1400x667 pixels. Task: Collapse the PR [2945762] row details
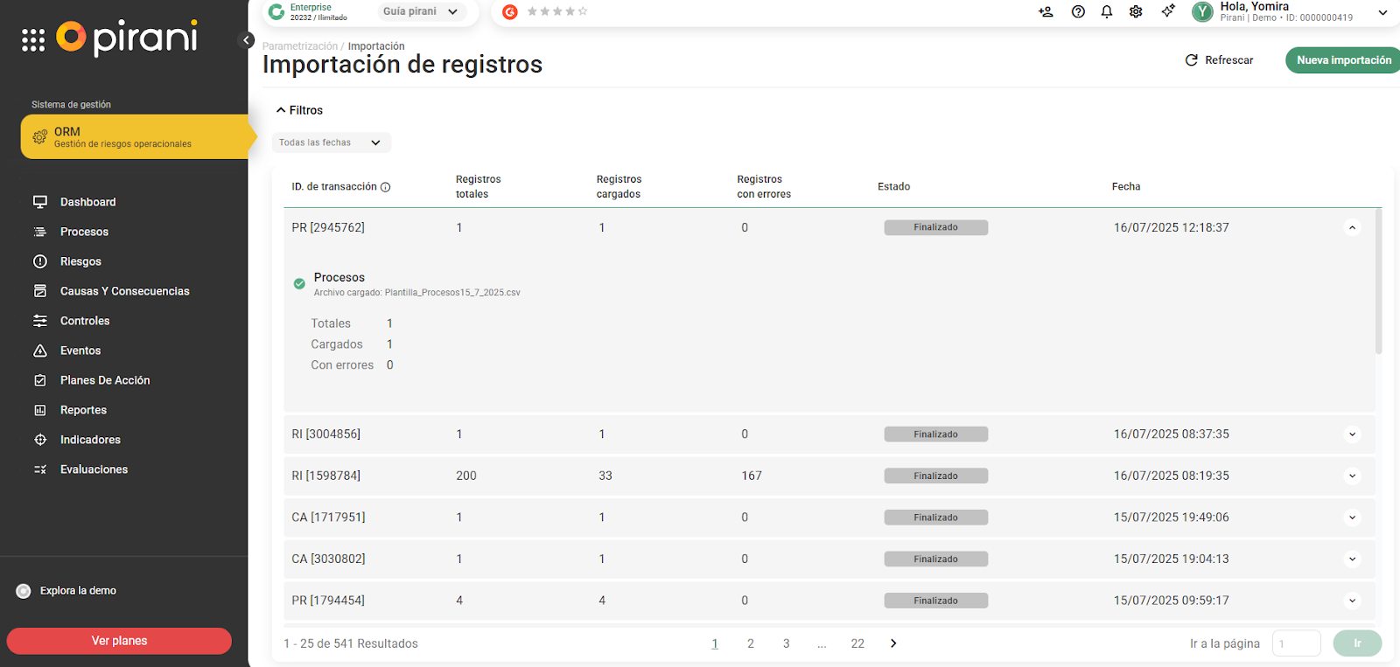point(1352,228)
